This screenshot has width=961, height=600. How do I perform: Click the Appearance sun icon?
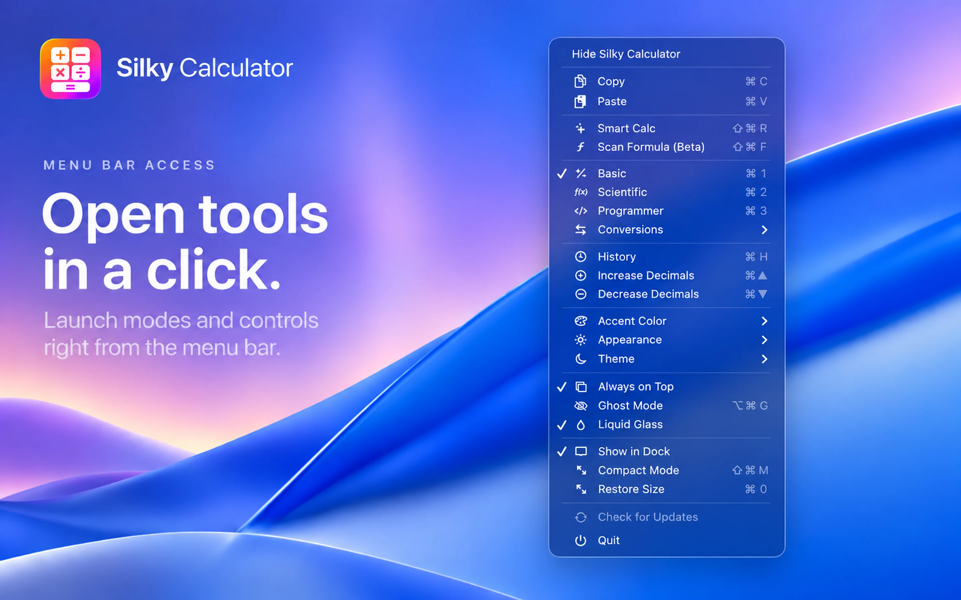click(x=581, y=340)
